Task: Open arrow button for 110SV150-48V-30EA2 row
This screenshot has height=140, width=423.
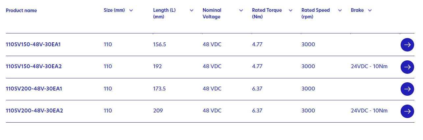Action: coord(407,67)
